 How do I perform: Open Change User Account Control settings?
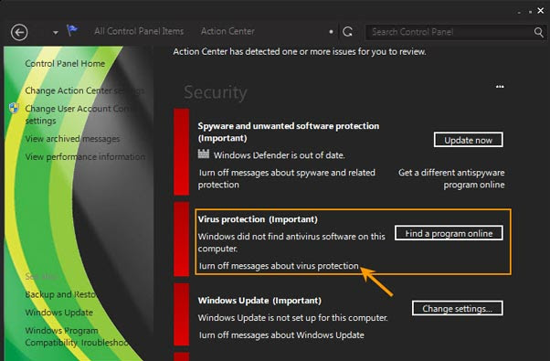click(x=78, y=114)
